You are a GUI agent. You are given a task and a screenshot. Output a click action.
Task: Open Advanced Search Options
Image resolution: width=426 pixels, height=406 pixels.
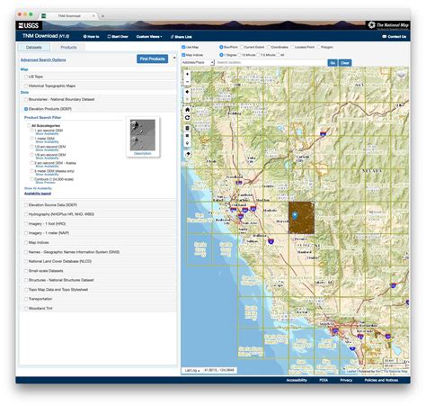point(43,60)
